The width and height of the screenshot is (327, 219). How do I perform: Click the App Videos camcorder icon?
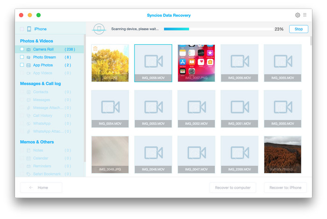click(x=28, y=73)
